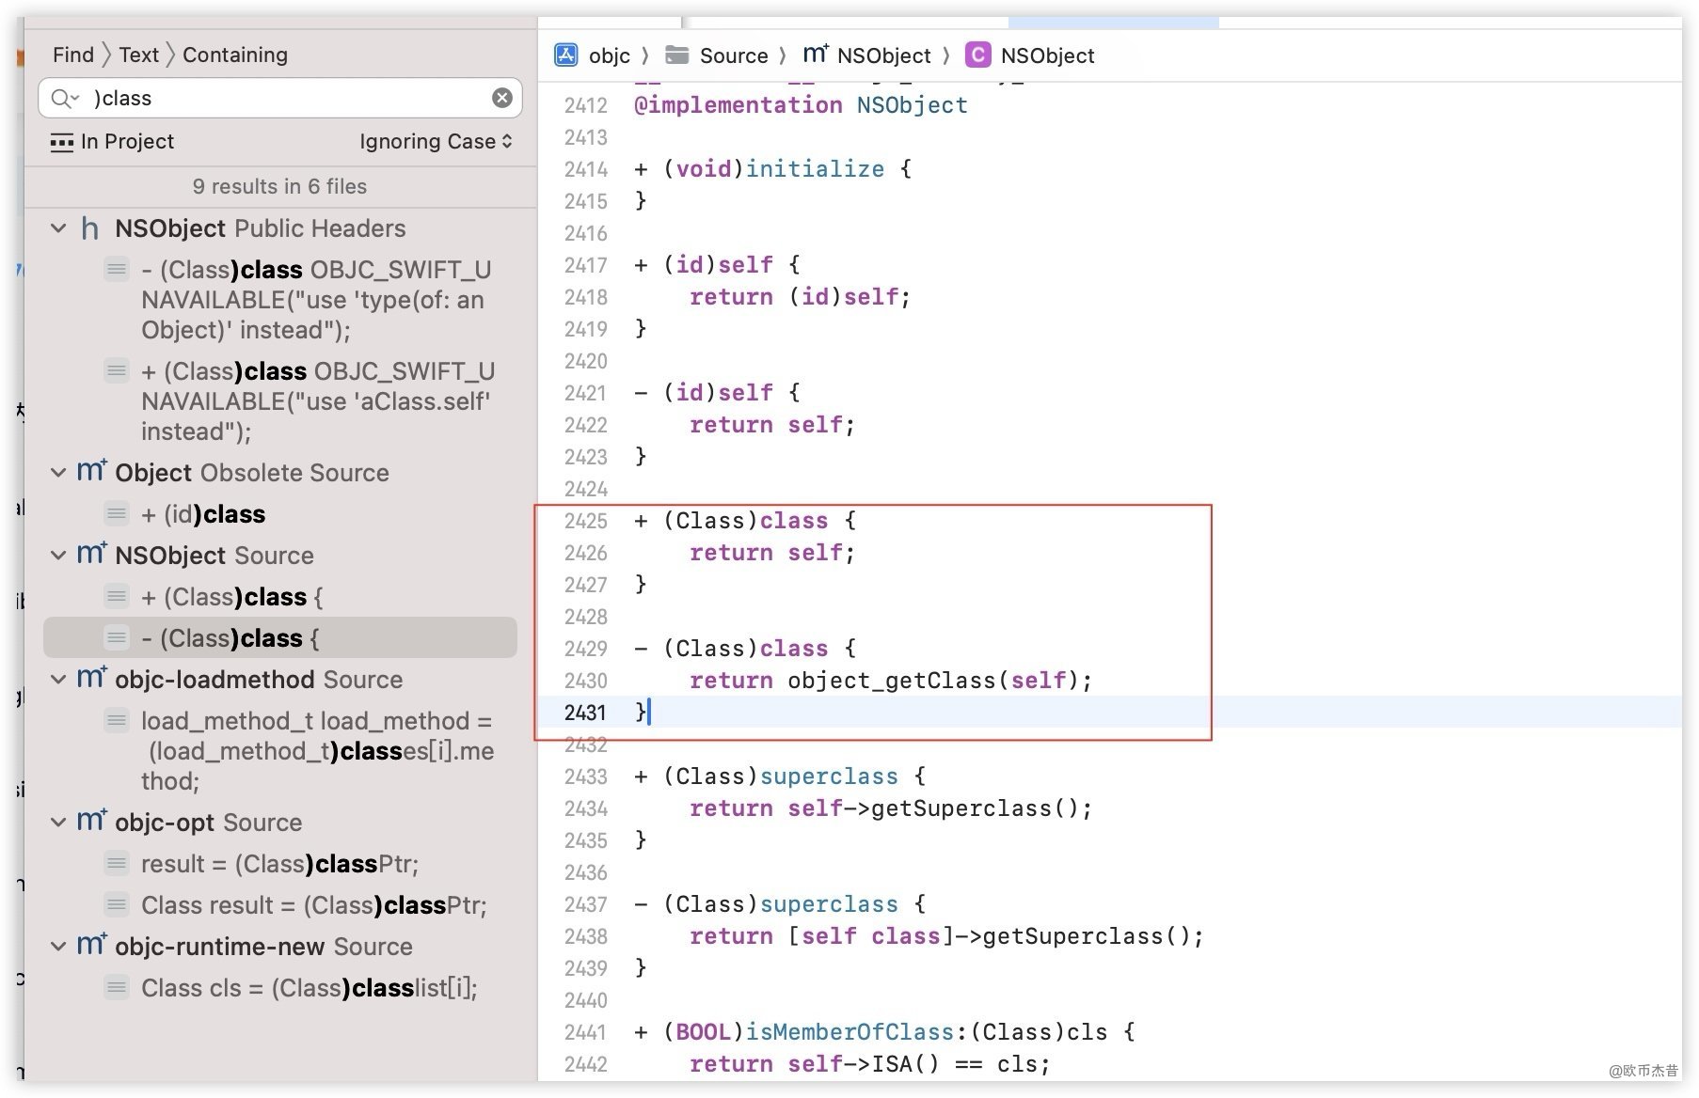Click the result icon next to + (id)class
1699x1098 pixels.
coord(117,514)
